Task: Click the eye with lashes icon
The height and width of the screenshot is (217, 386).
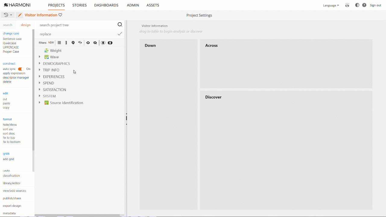Action: pyautogui.click(x=347, y=5)
